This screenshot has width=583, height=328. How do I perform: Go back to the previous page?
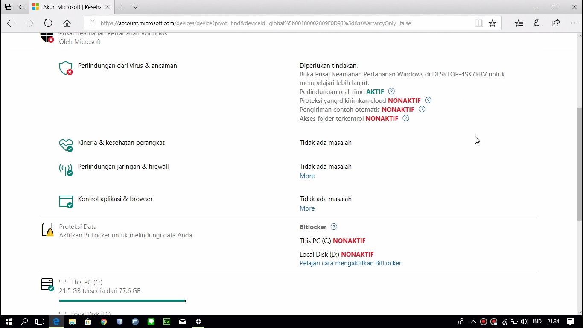pyautogui.click(x=11, y=23)
